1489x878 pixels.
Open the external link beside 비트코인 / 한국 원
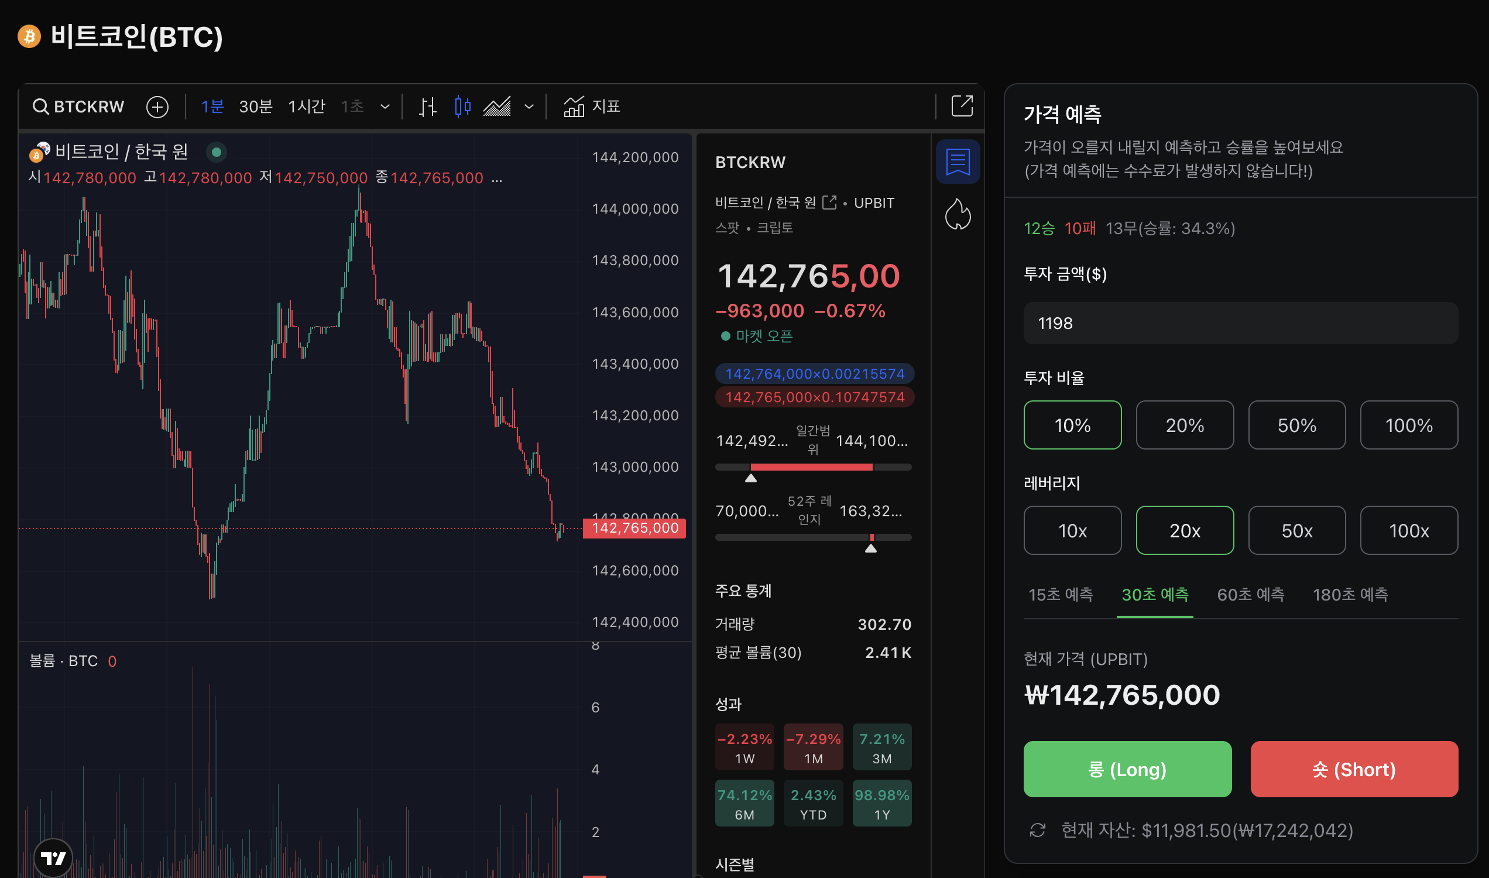coord(829,203)
